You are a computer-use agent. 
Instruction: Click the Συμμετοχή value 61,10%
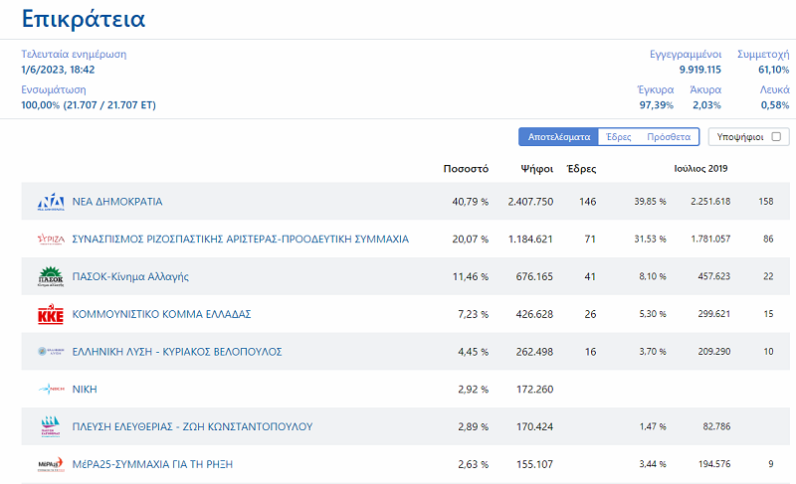click(774, 70)
